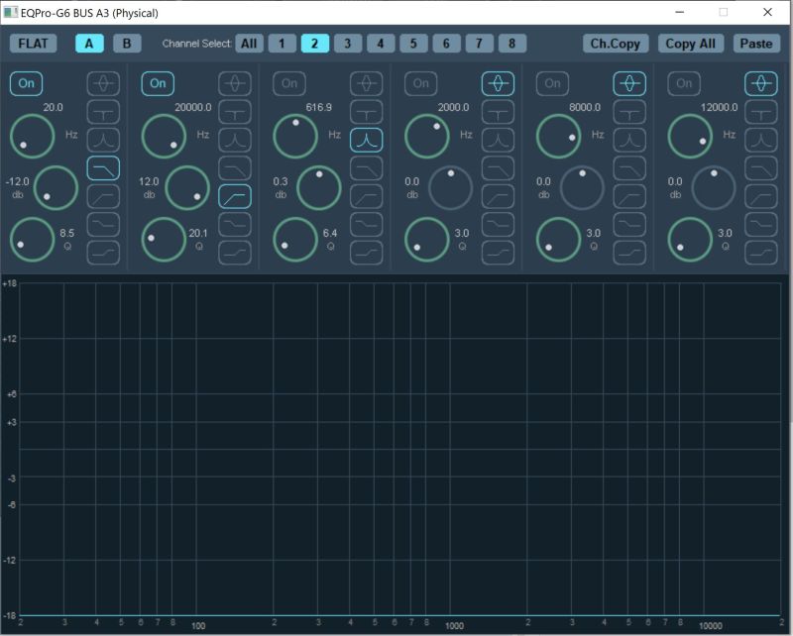
Task: Select the high-pass filter shape on band 2
Action: pyautogui.click(x=235, y=197)
